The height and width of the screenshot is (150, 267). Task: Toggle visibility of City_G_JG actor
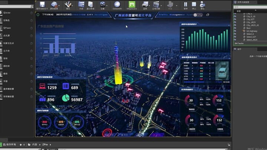pos(235,17)
